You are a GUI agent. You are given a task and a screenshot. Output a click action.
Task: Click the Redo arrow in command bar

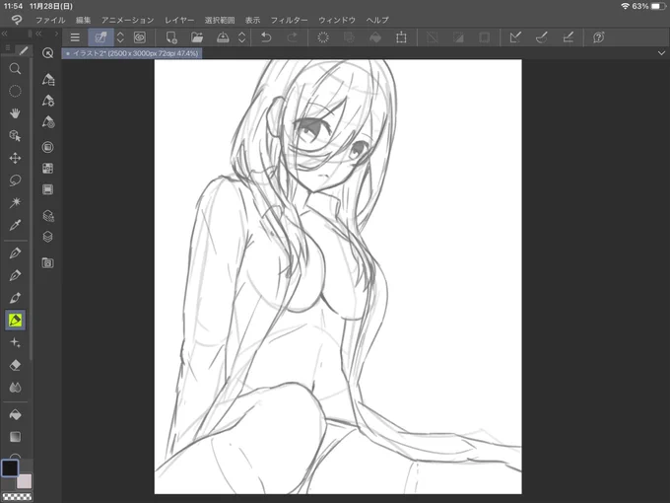tap(292, 37)
